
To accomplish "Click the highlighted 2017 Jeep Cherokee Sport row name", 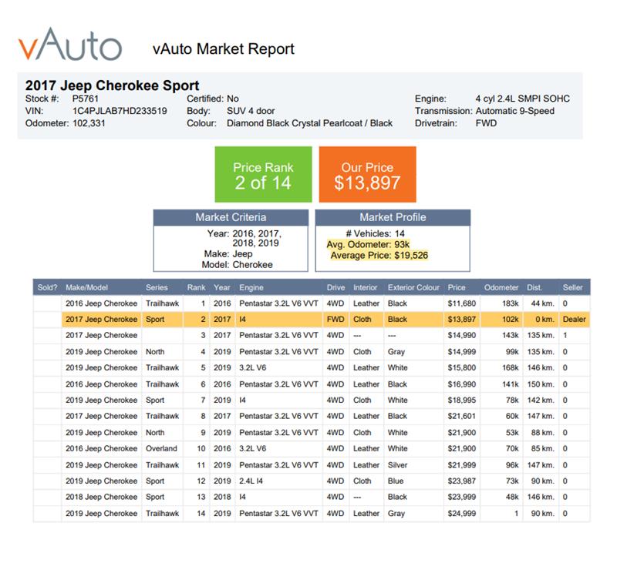I will point(102,319).
